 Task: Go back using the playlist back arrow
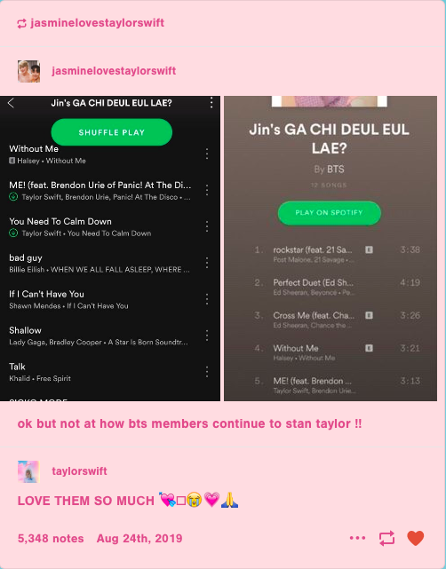pyautogui.click(x=11, y=103)
